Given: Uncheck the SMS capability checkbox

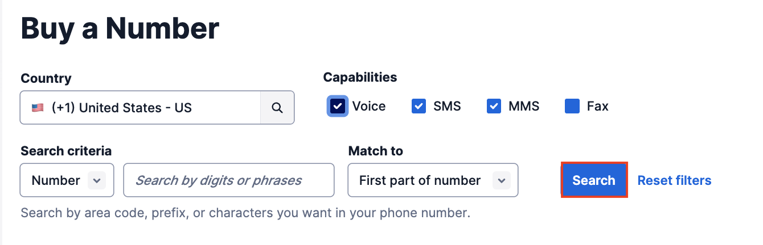Looking at the screenshot, I should 419,106.
